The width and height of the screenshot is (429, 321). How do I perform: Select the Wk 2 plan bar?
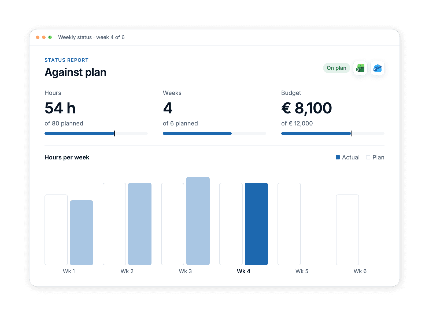114,224
